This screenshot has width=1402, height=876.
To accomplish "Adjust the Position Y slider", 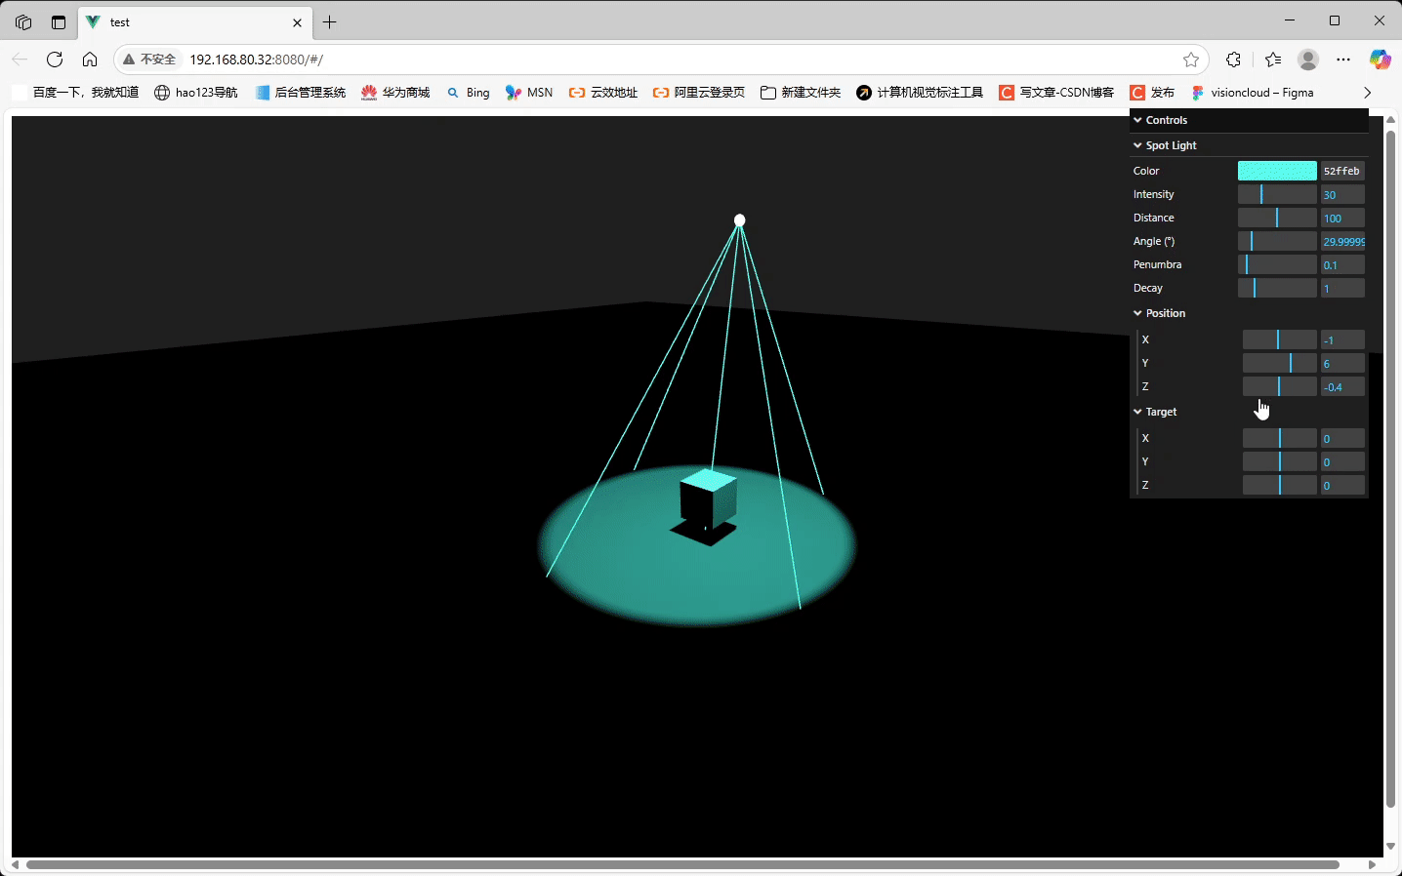I will (1280, 363).
